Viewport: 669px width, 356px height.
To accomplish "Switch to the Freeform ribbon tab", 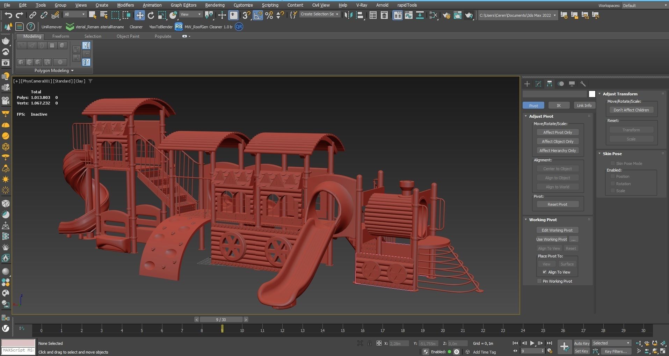I will pyautogui.click(x=60, y=36).
